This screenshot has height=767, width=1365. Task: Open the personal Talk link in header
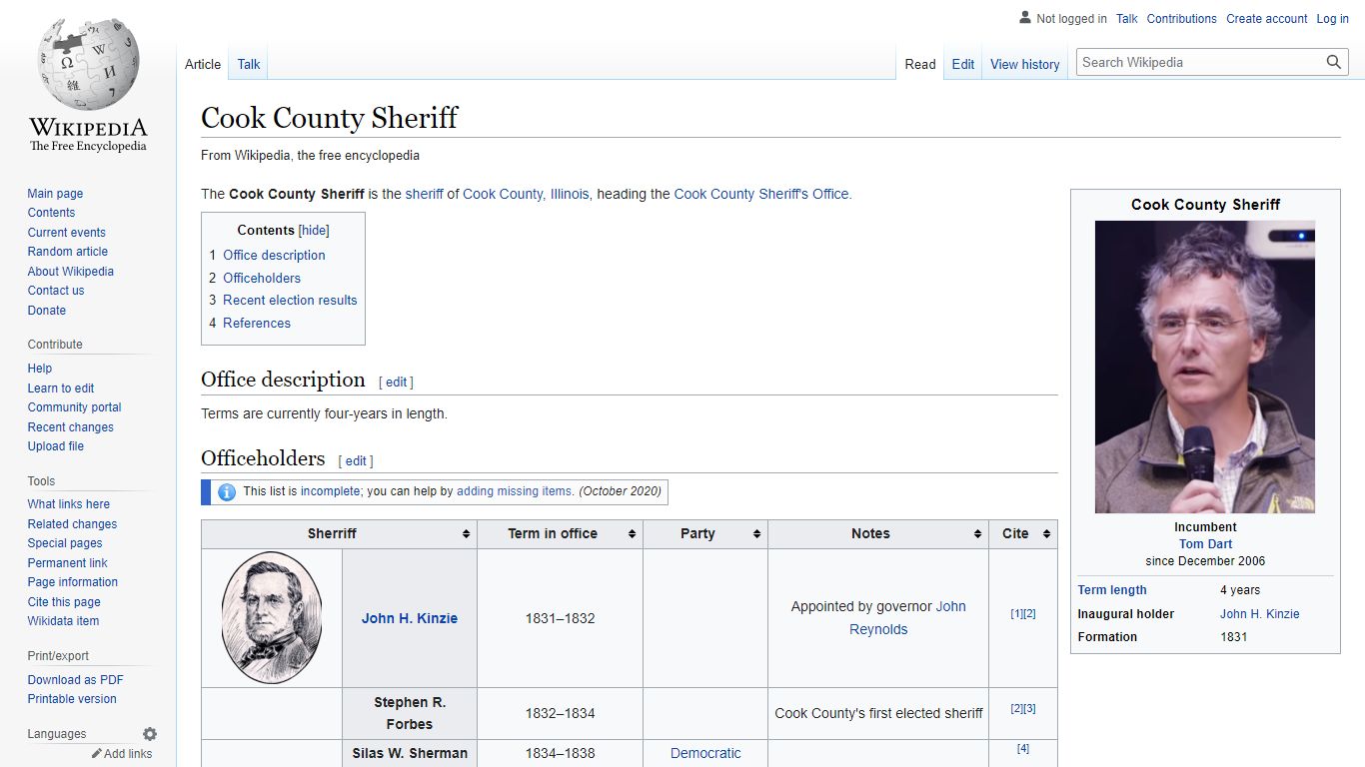[1127, 19]
